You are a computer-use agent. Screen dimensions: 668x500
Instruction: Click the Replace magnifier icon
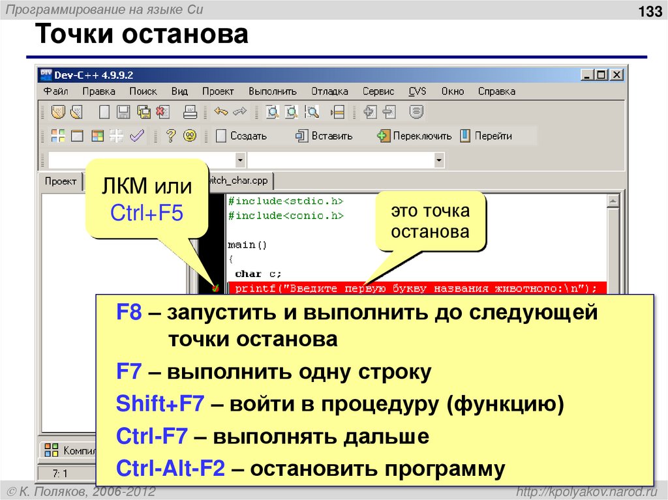[x=292, y=112]
